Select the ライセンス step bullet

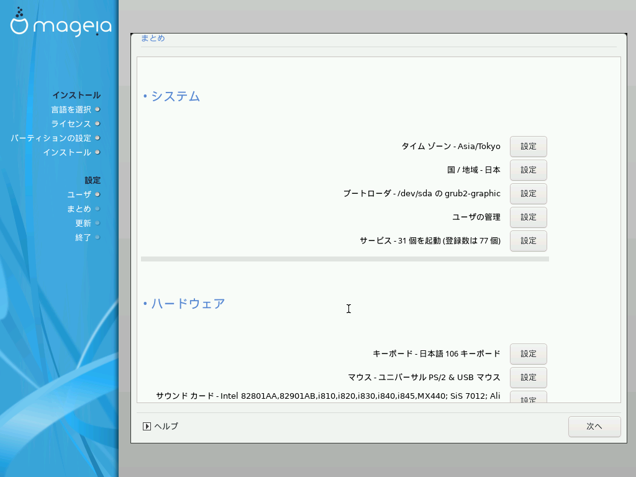point(98,124)
